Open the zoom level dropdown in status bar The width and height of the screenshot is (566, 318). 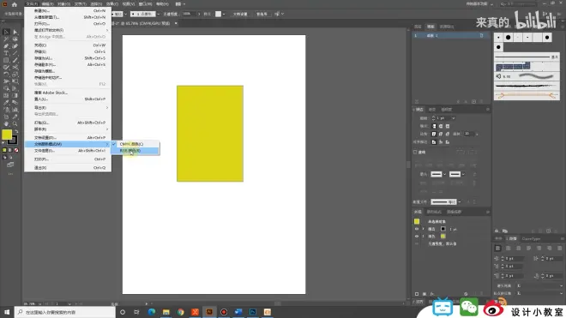[39, 304]
